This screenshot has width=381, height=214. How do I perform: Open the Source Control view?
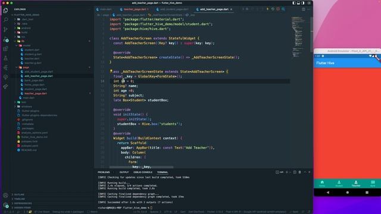[x=5, y=30]
